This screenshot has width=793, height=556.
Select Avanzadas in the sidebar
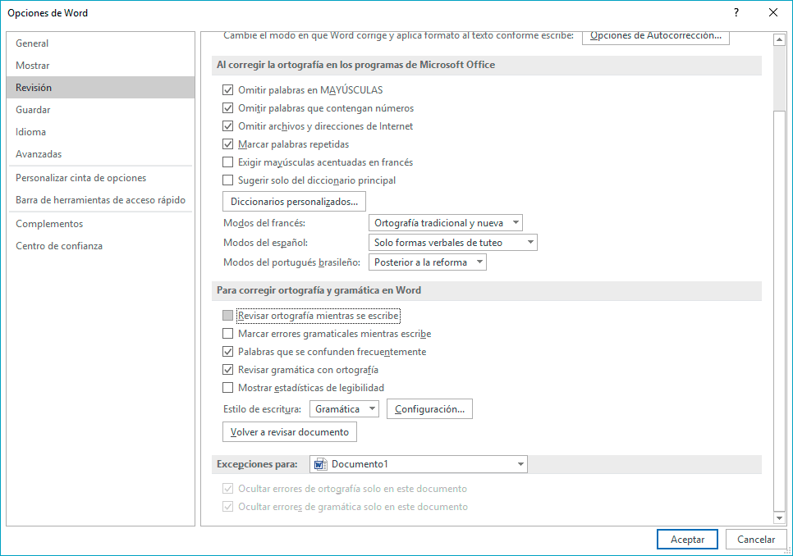coord(39,154)
